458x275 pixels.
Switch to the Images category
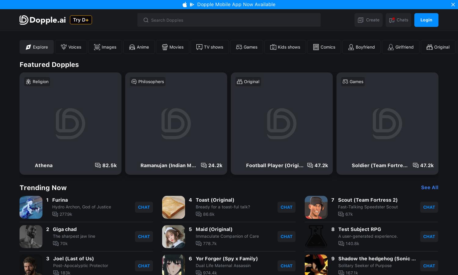(x=105, y=47)
